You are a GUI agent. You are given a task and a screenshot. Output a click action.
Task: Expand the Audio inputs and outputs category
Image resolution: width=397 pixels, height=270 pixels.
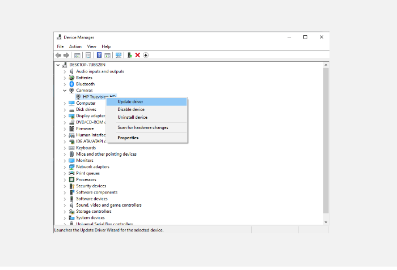tap(65, 71)
